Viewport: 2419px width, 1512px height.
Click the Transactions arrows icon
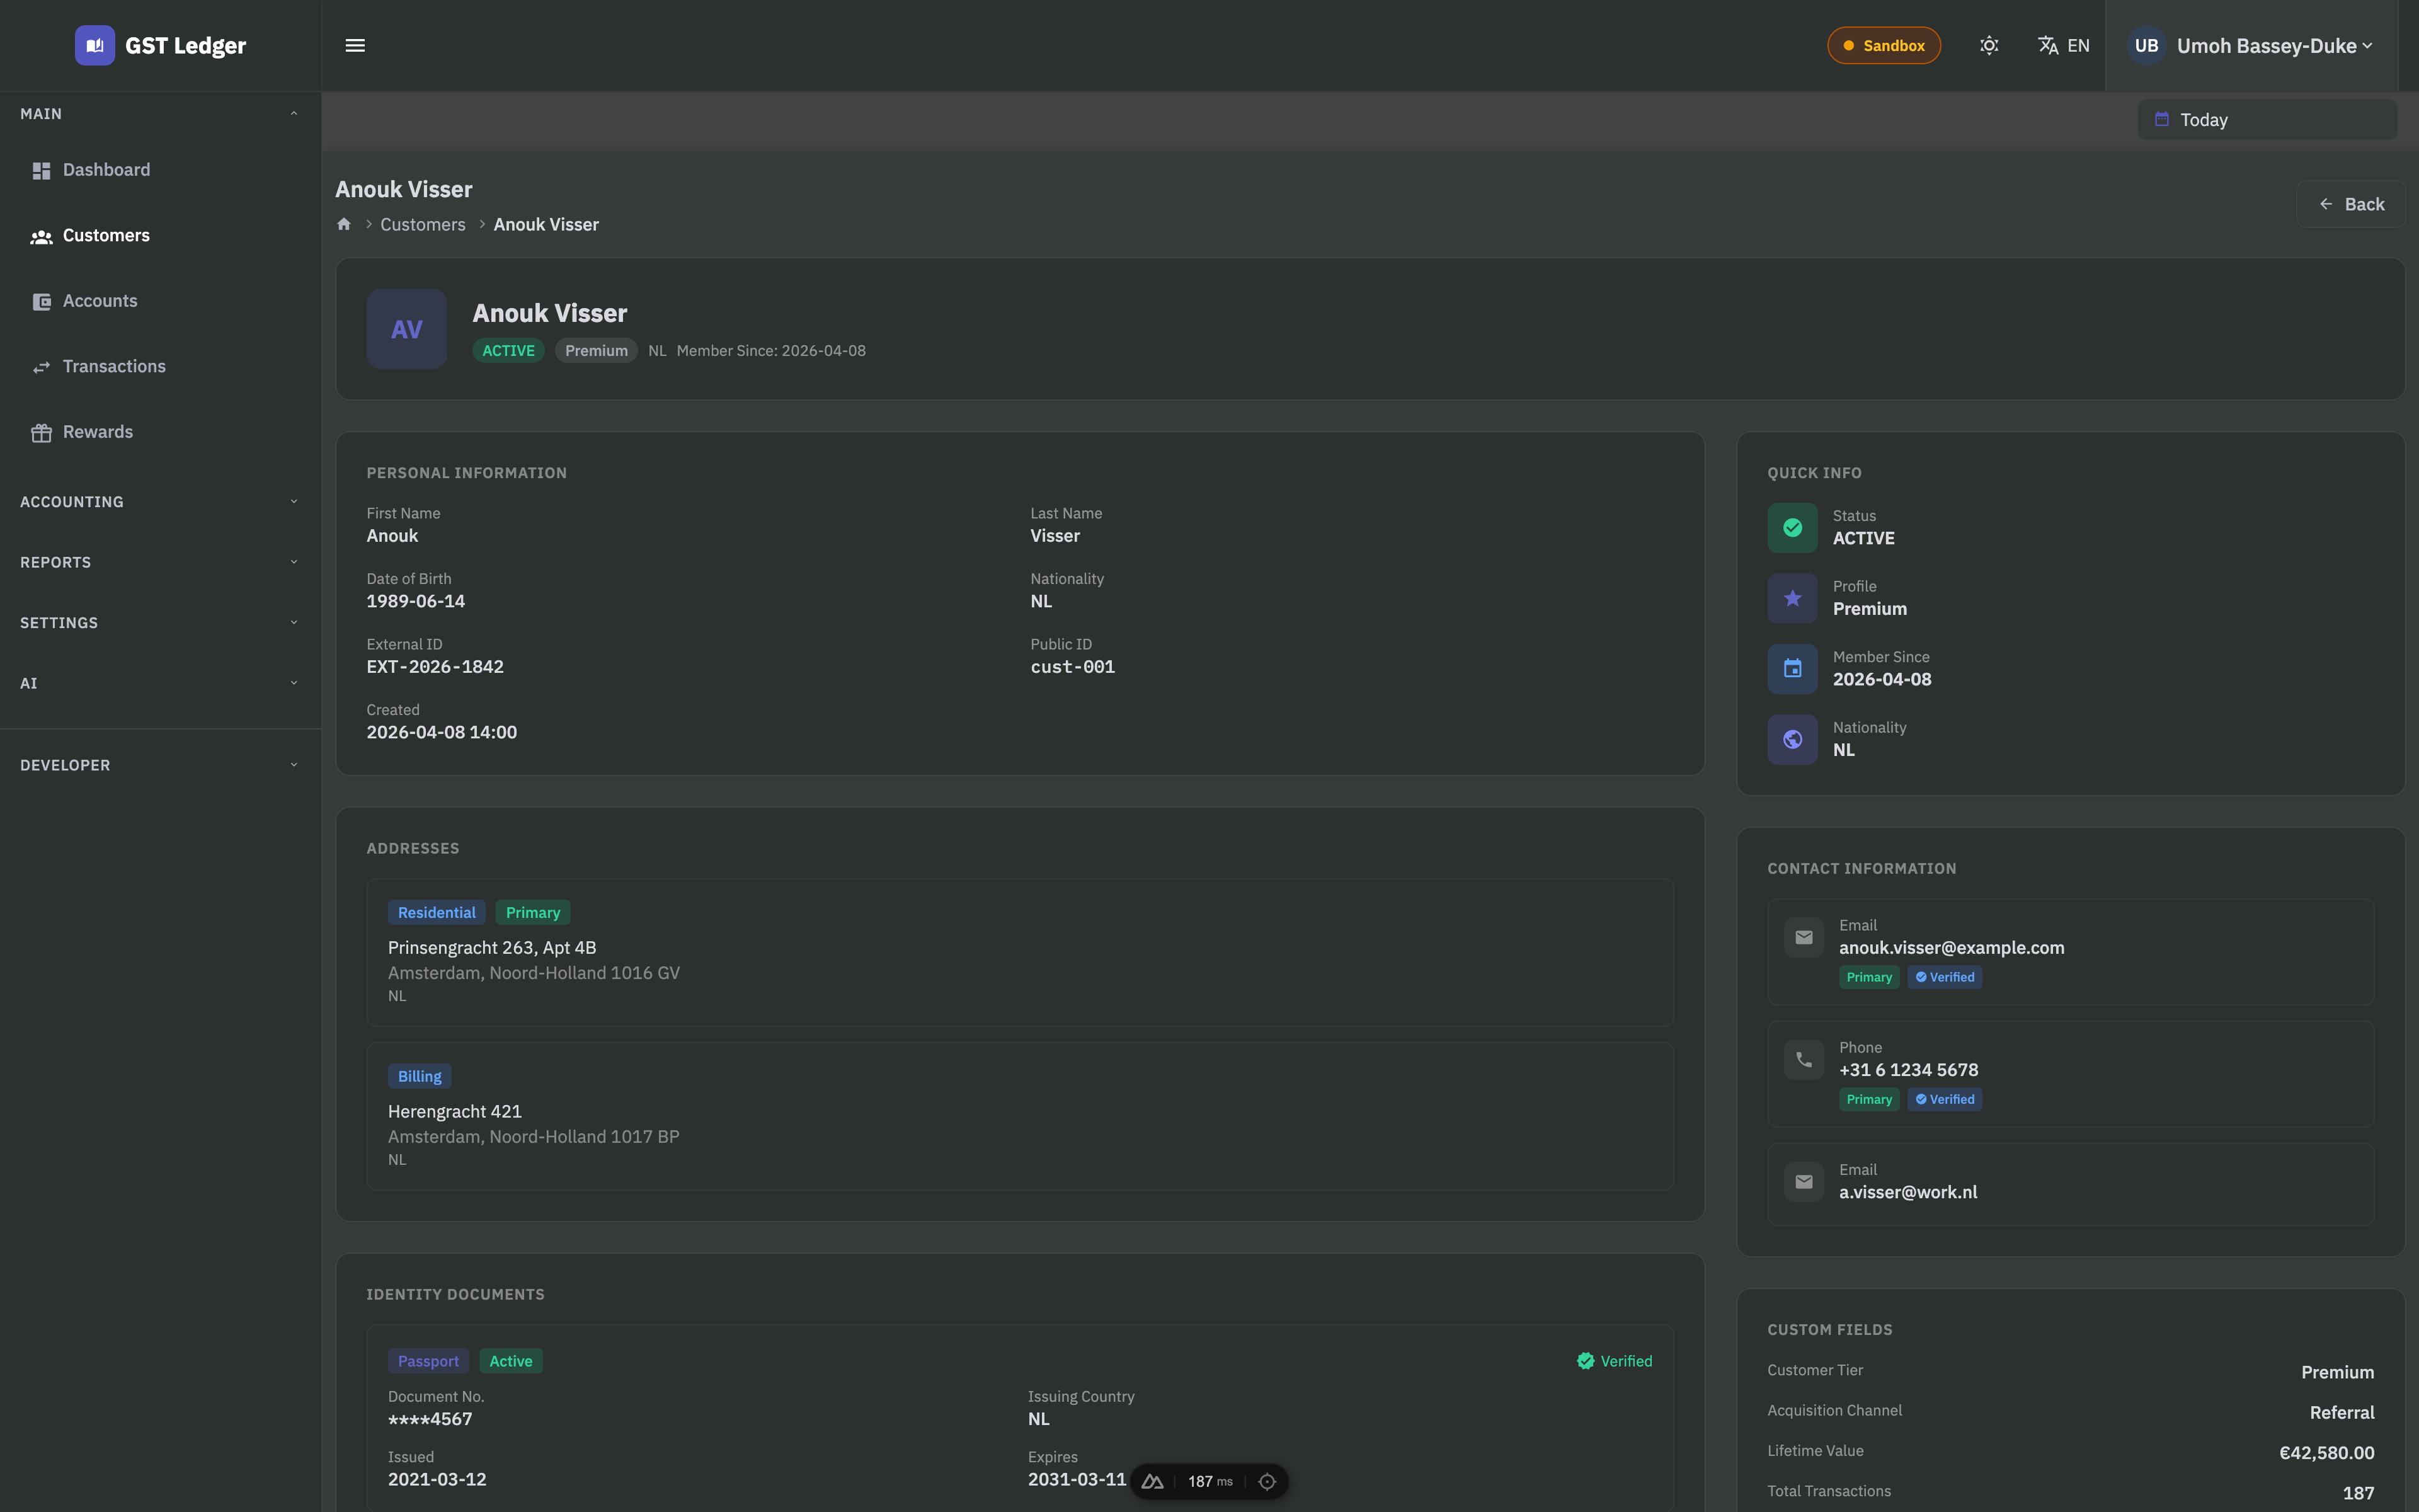41,367
